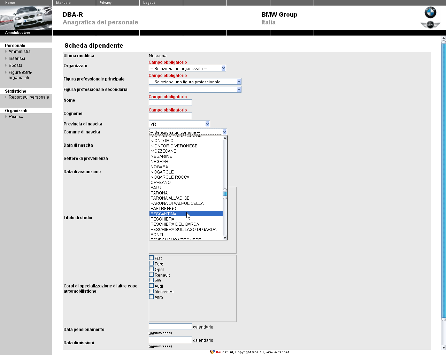Select PASTRENGO in comune list
This screenshot has width=446, height=355.
click(x=186, y=209)
